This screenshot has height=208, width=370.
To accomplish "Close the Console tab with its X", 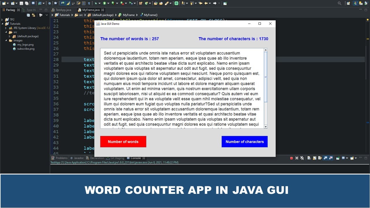I will (144, 158).
